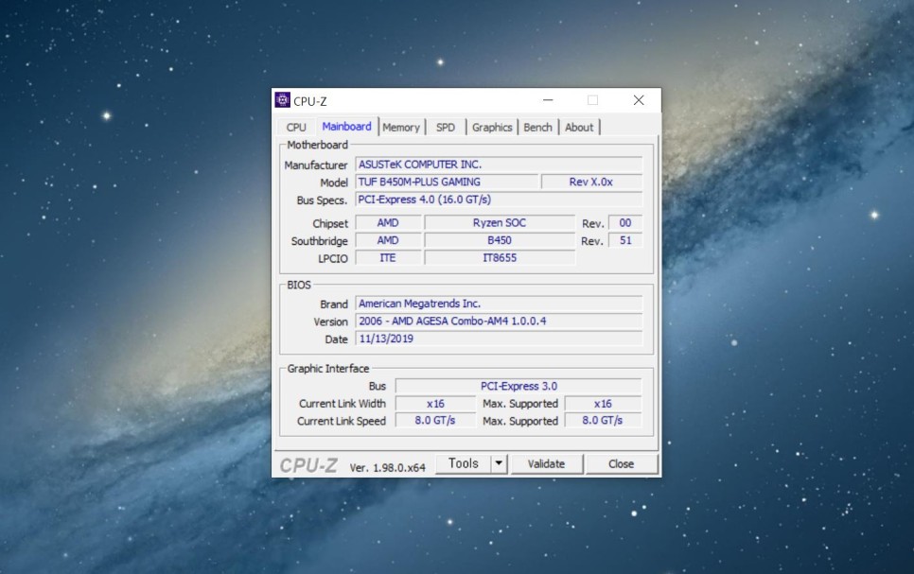The height and width of the screenshot is (574, 914).
Task: Click the IT8655 LPCIO value
Action: coord(500,257)
